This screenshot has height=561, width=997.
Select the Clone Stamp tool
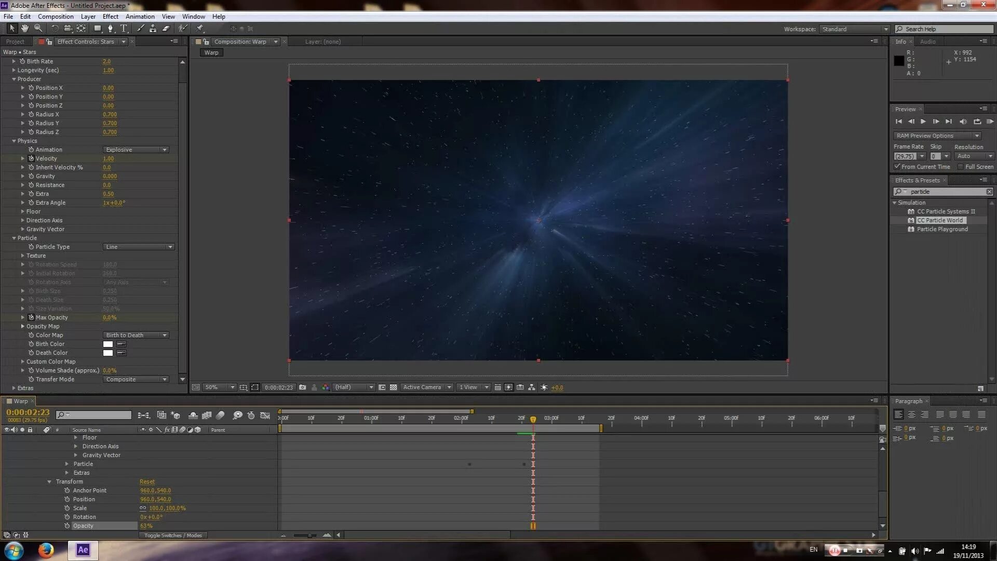pos(153,29)
